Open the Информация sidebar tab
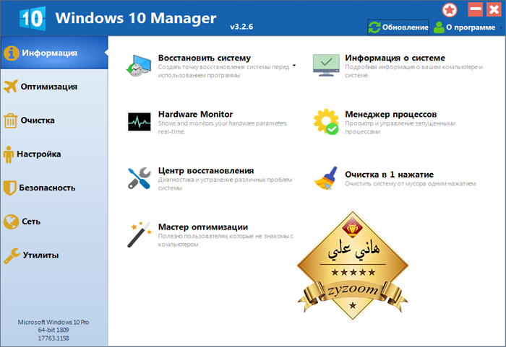Viewport: 506px width, 347px height. (x=54, y=53)
